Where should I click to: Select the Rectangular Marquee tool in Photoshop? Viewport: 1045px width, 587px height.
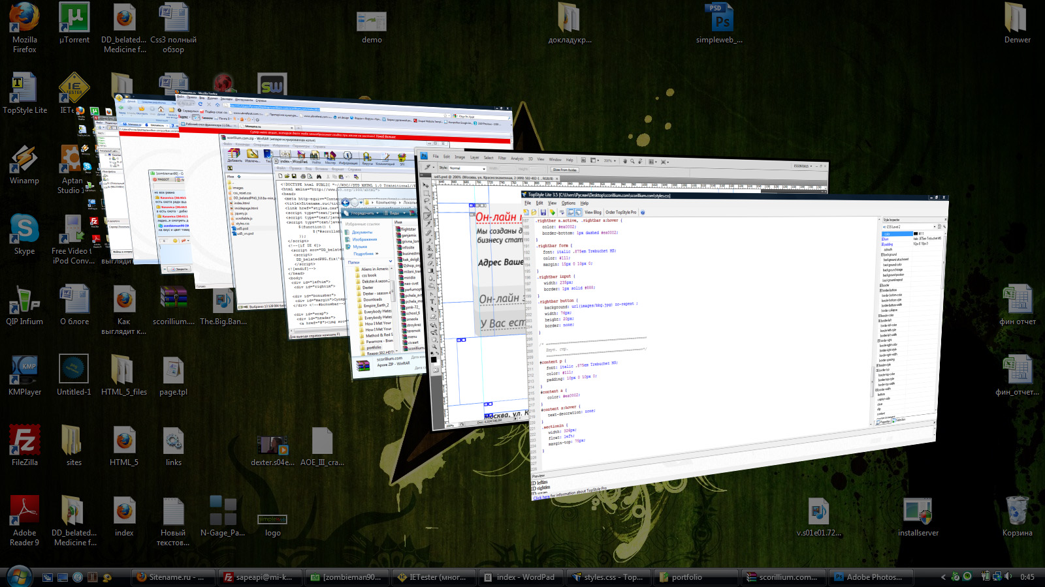(426, 193)
